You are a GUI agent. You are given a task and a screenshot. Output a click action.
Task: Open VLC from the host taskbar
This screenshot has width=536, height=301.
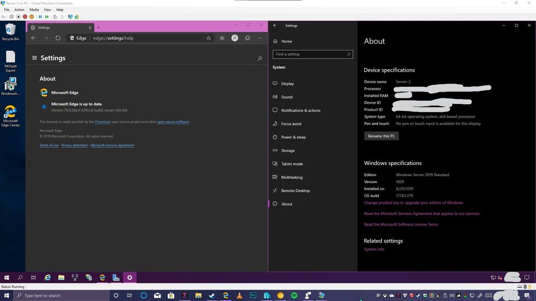click(x=239, y=296)
